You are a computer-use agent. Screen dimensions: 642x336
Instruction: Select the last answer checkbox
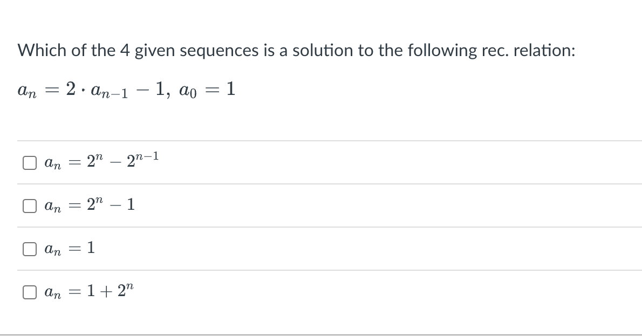(x=30, y=291)
